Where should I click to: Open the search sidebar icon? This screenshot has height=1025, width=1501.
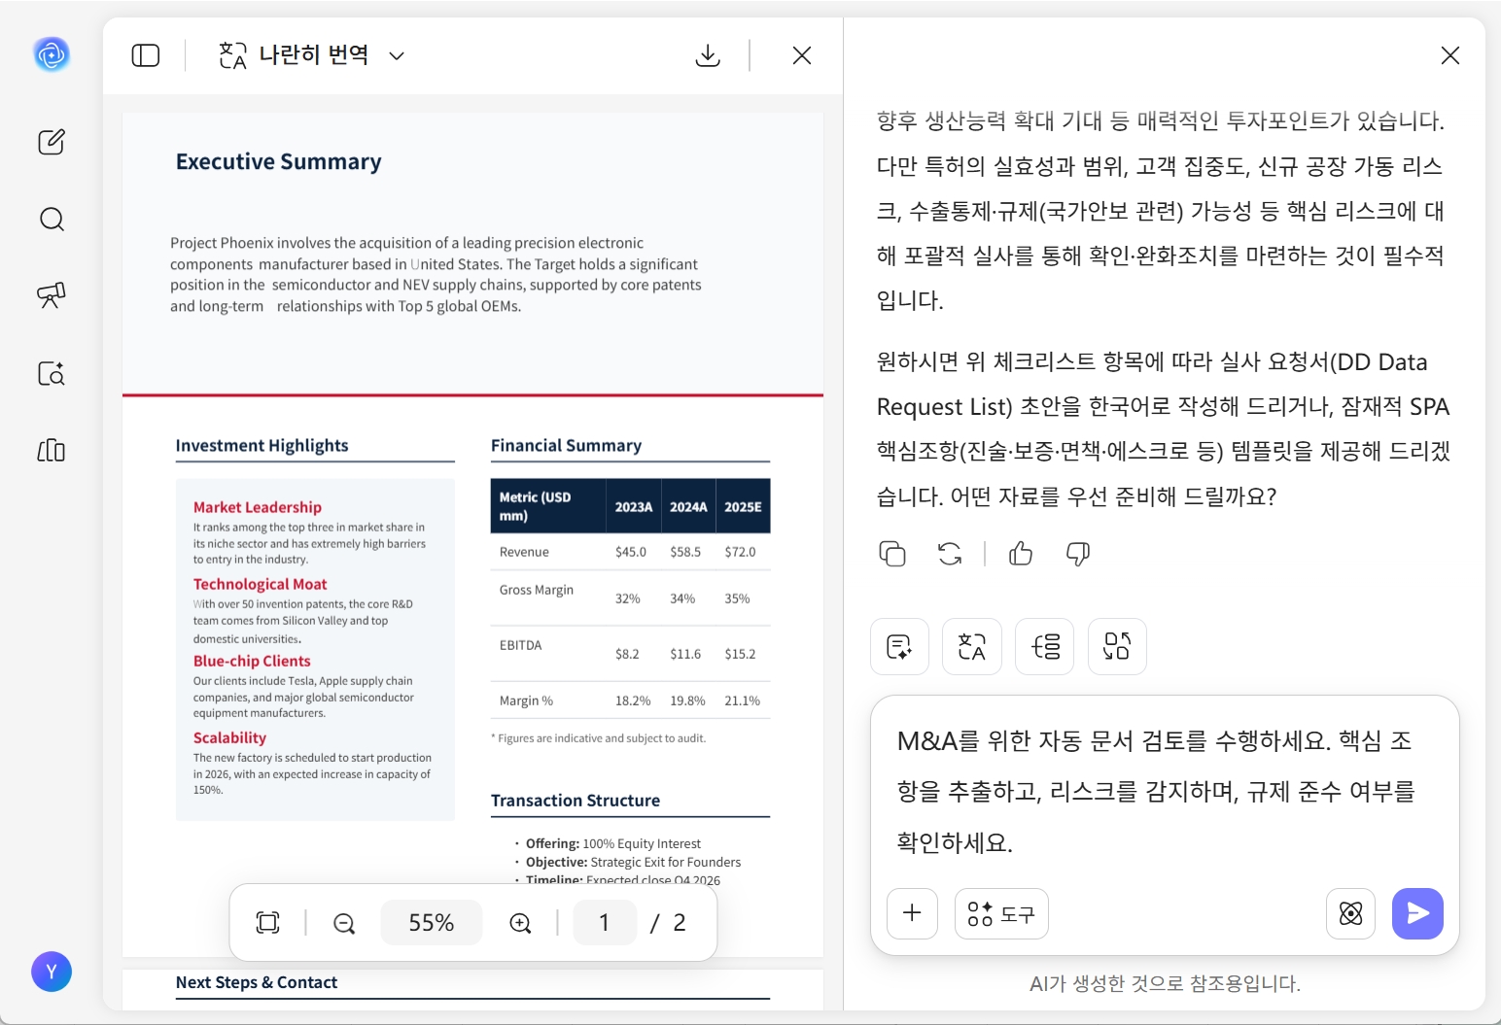click(x=52, y=220)
